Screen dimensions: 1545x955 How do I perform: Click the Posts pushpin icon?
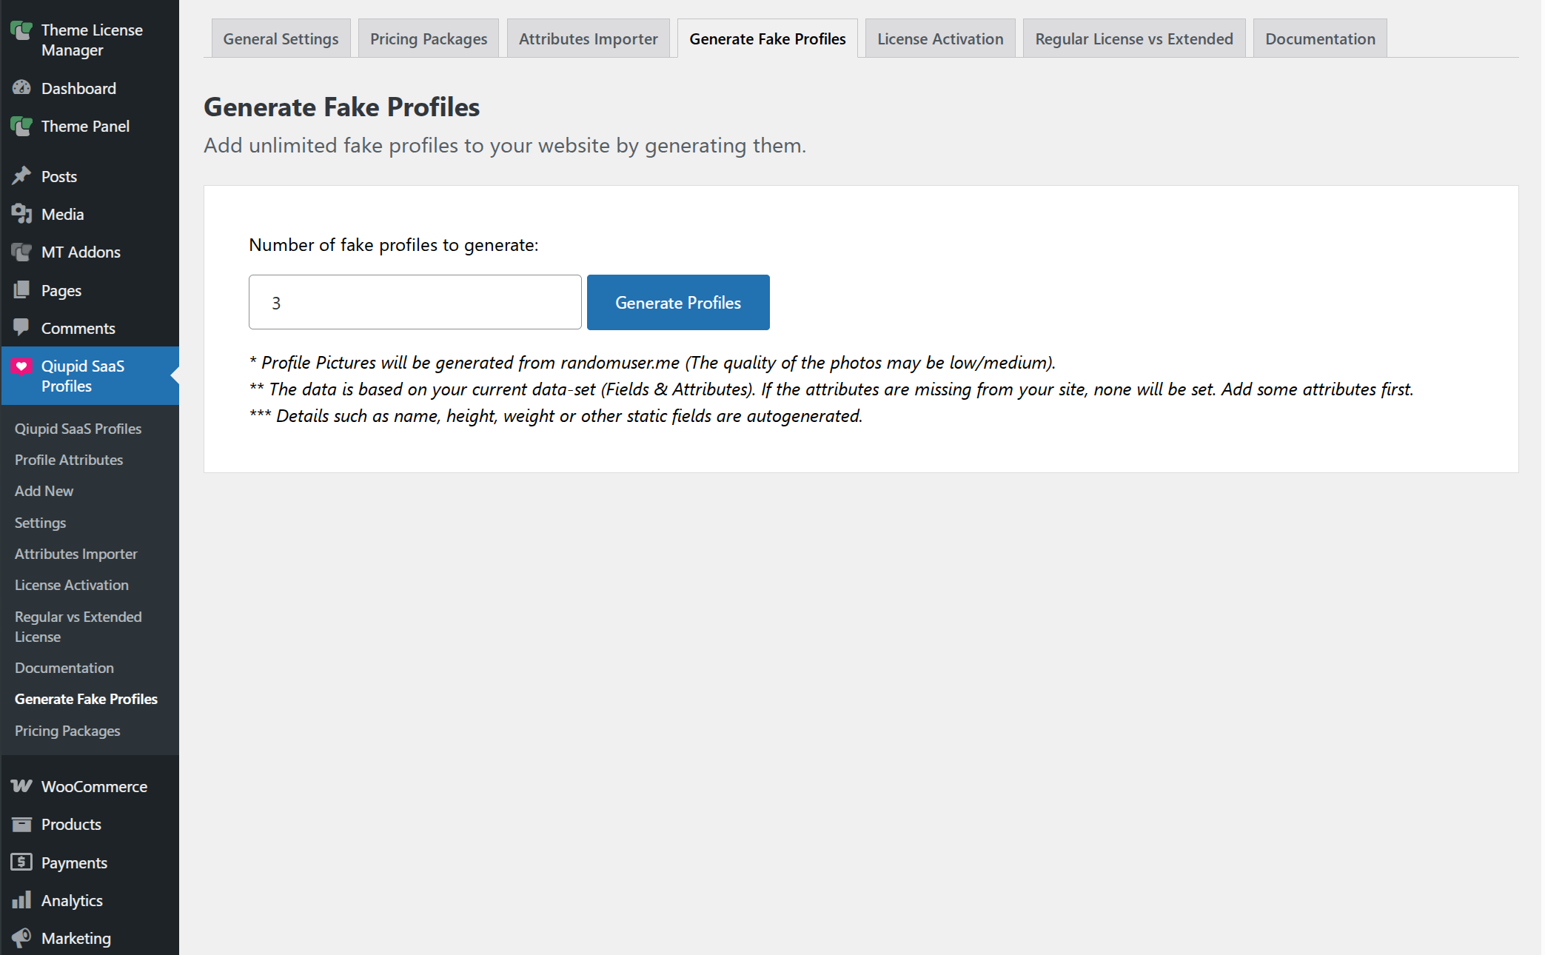pos(21,176)
